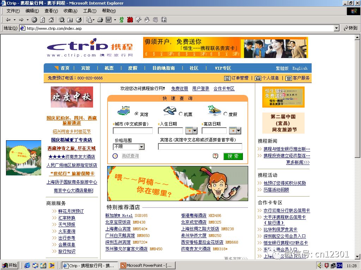Switch to Microsoft PowerPoint taskbar button
Viewport: 361px width, 270px height.
[148, 265]
